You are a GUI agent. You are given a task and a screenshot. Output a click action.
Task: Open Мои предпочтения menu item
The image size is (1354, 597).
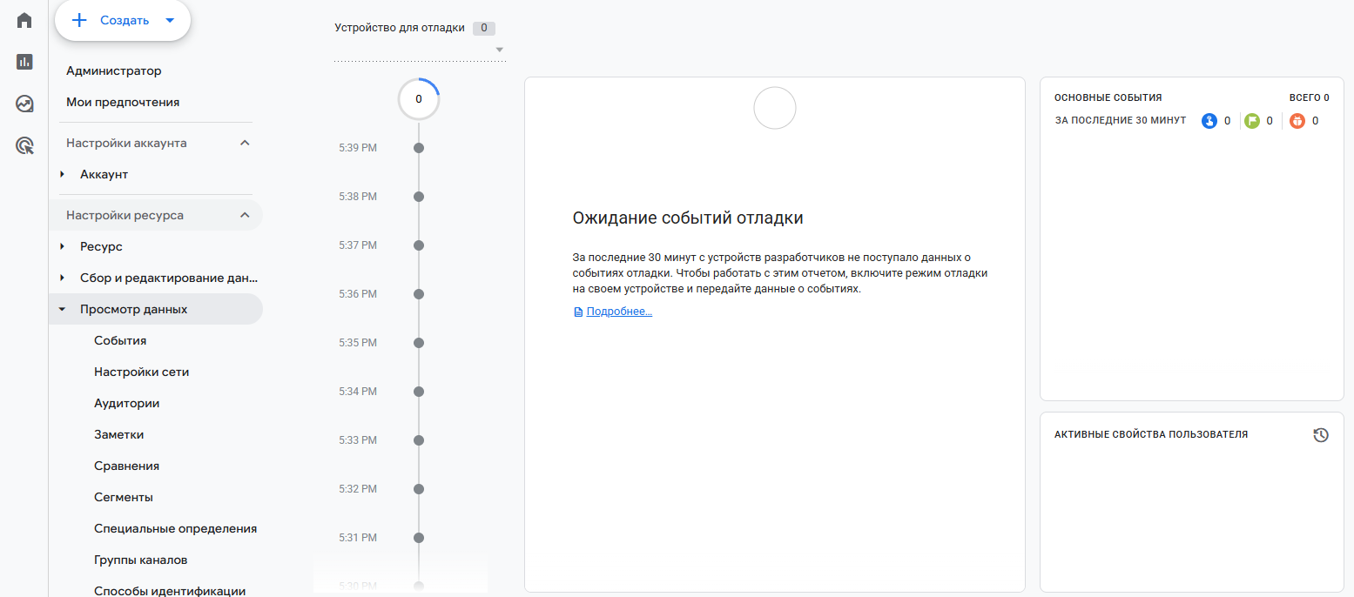coord(123,102)
